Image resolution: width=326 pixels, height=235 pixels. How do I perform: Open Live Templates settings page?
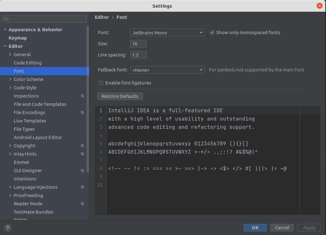point(30,121)
